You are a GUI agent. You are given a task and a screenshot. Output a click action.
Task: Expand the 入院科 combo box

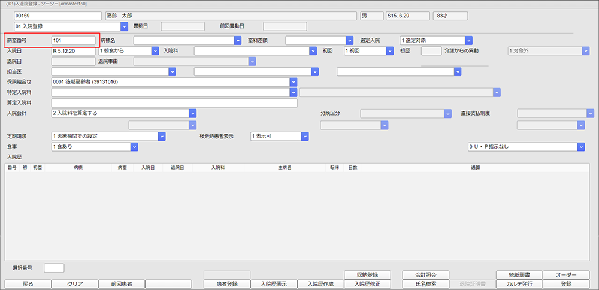313,50
